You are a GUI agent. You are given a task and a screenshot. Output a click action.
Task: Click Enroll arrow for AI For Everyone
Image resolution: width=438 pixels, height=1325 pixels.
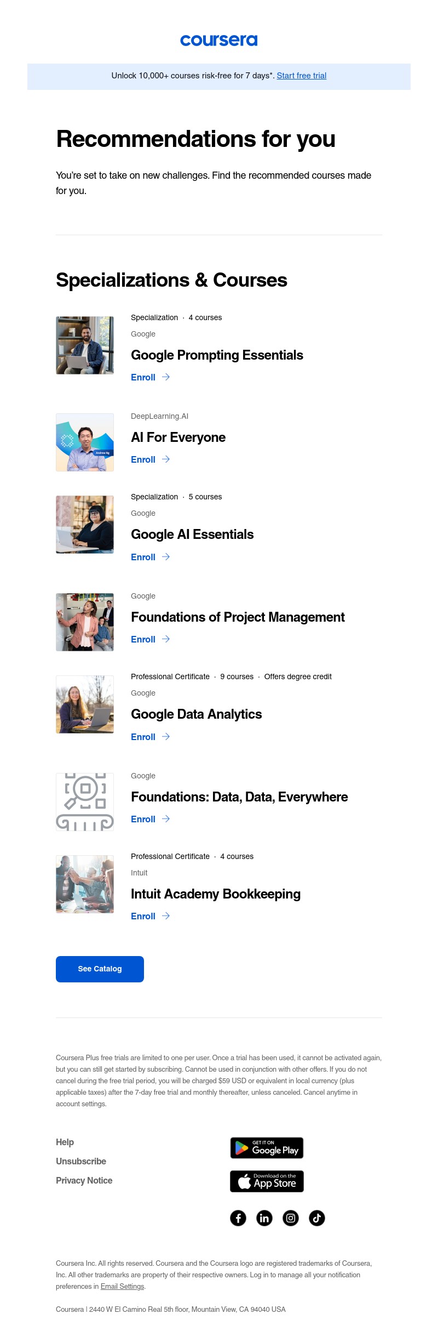[166, 459]
